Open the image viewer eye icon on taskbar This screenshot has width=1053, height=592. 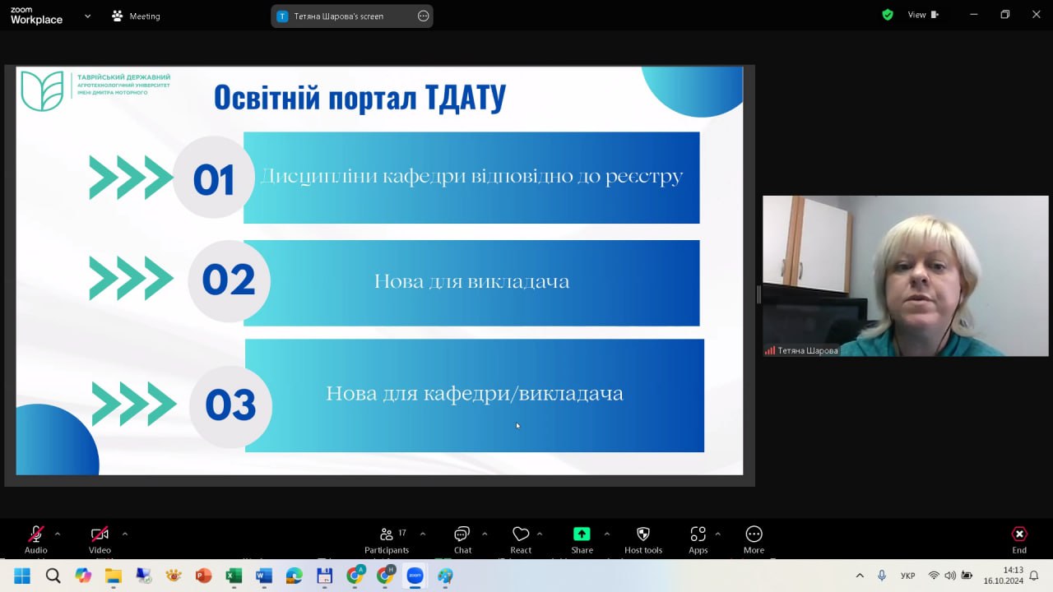[x=174, y=576]
